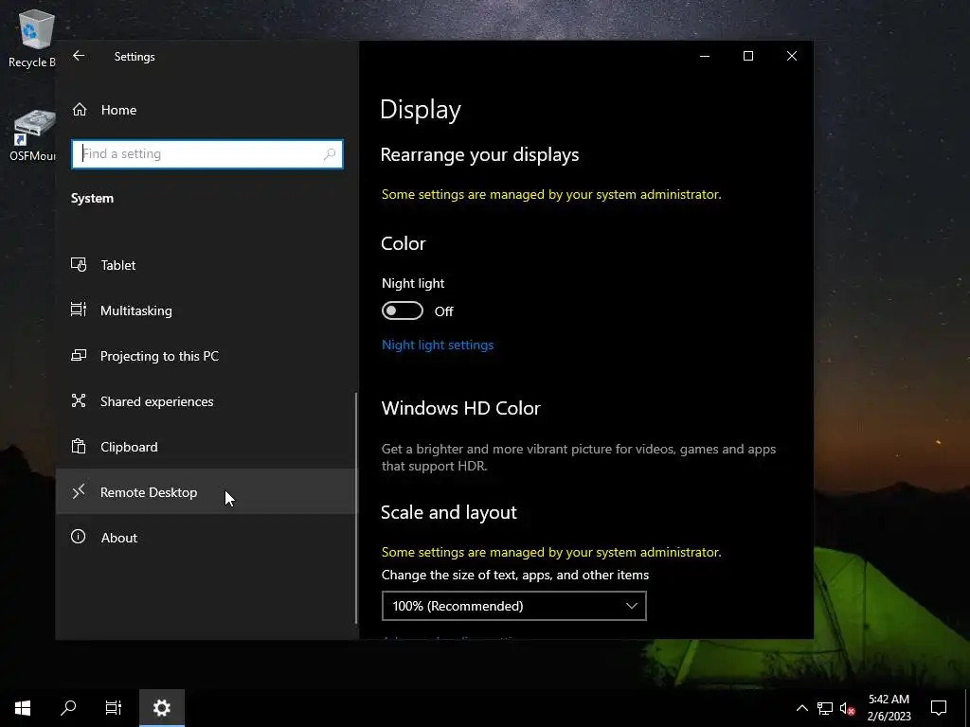The image size is (970, 727).
Task: Click the Scale and layout heading
Action: (x=448, y=512)
